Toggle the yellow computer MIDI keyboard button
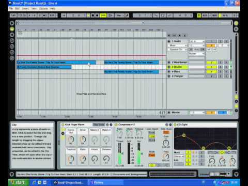The height and width of the screenshot is (186, 248). click(x=199, y=16)
